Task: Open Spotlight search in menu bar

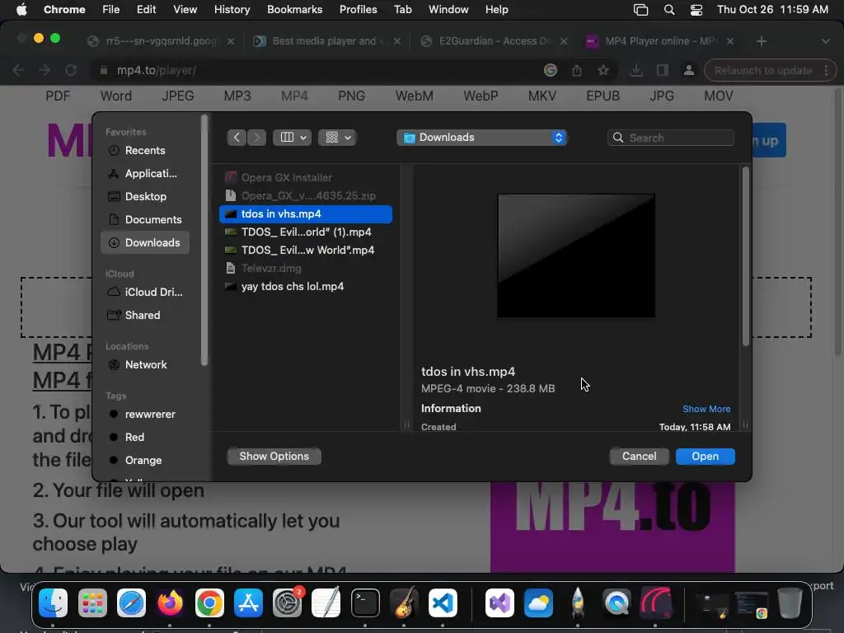Action: tap(669, 10)
